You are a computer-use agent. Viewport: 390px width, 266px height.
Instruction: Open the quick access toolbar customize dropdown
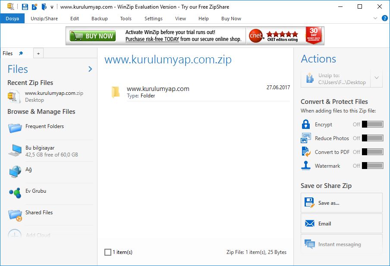pos(52,7)
